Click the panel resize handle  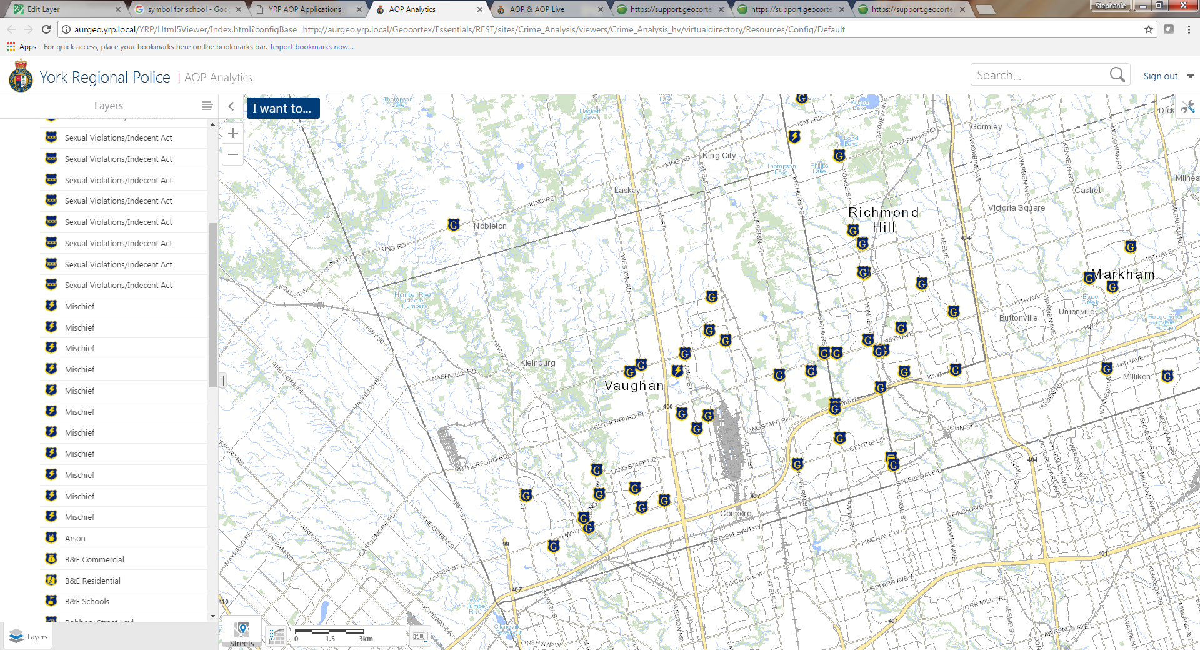[x=222, y=380]
